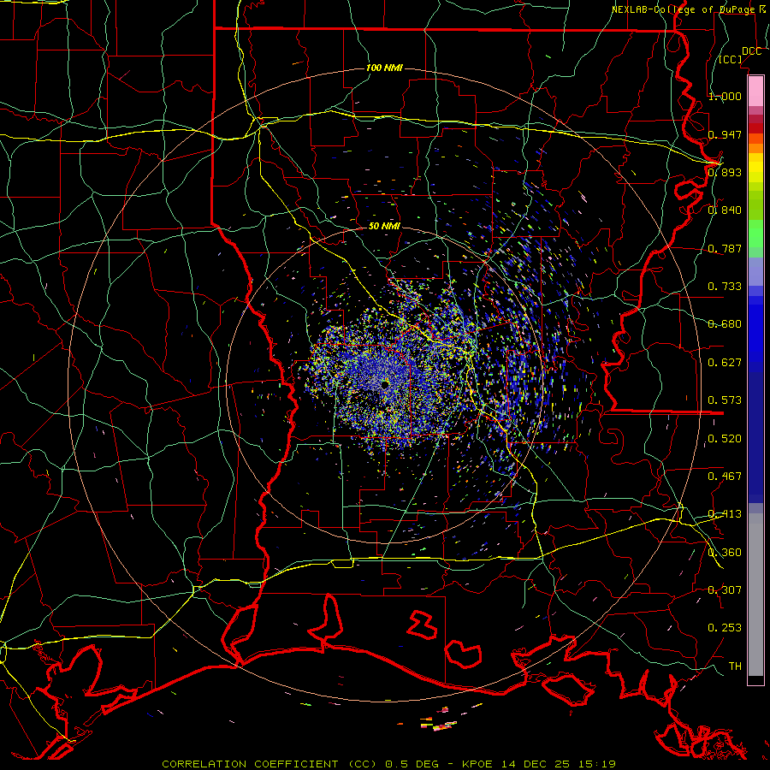This screenshot has height=770, width=770.
Task: Click the [CC] units label on the legend
Action: [731, 59]
